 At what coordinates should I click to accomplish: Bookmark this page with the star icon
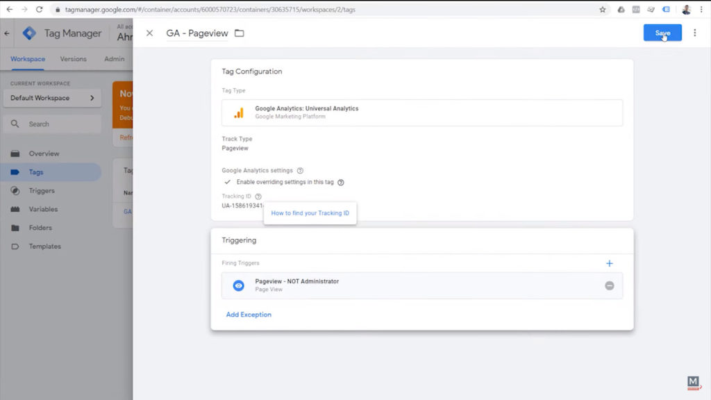pos(602,10)
